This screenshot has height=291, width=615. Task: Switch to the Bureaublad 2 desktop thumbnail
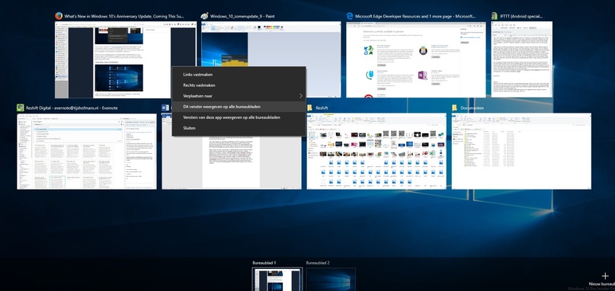pyautogui.click(x=331, y=280)
